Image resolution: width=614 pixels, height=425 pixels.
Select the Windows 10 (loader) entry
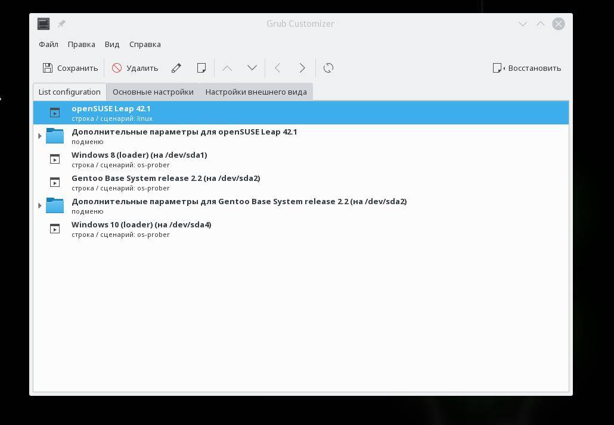141,229
